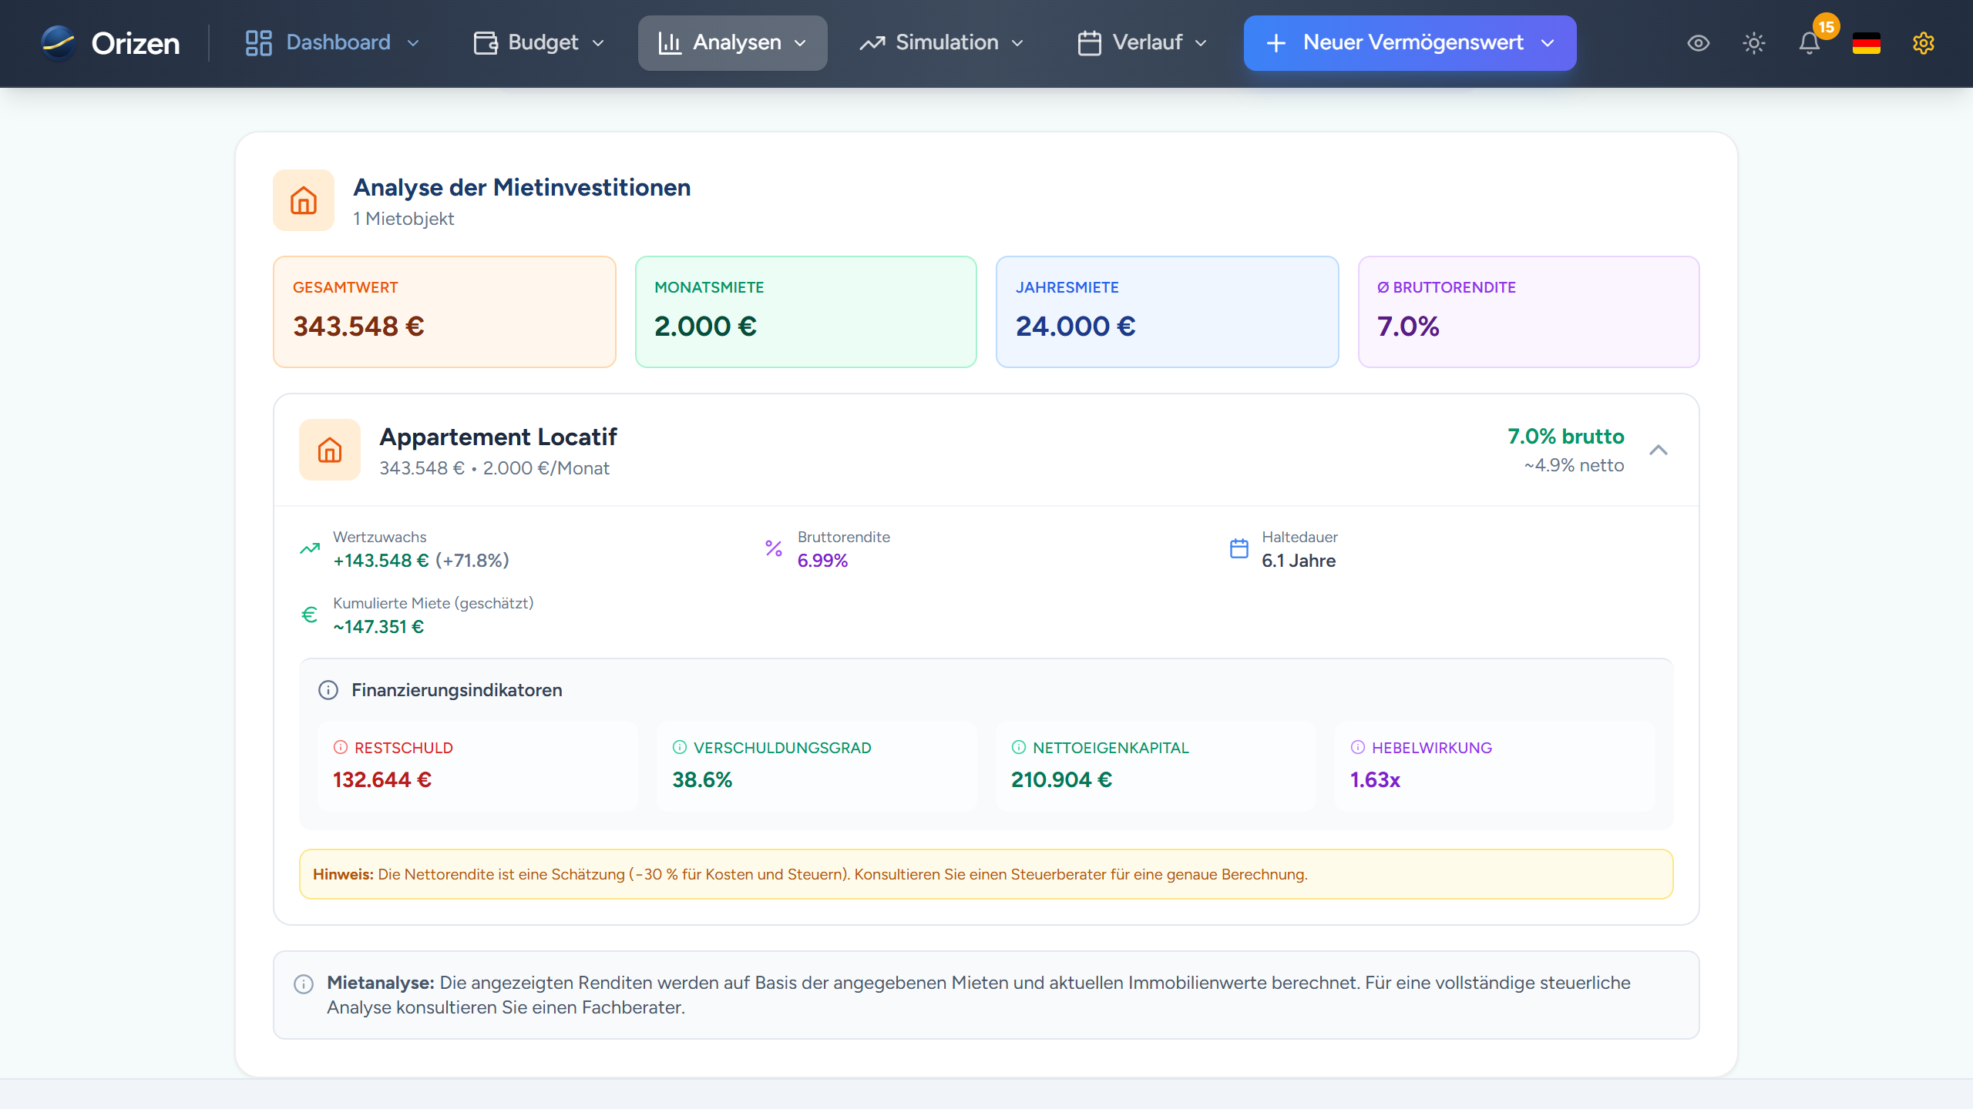Click the Haltedauer calendar icon
Image resolution: width=1973 pixels, height=1109 pixels.
click(x=1239, y=548)
